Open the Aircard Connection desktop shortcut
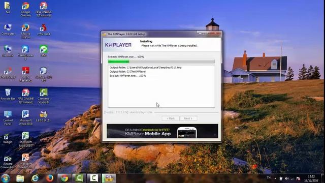This screenshot has width=325, height=183. point(8,162)
